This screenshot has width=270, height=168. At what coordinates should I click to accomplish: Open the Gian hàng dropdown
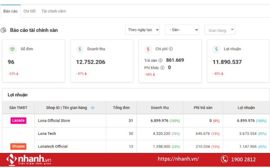(220, 30)
